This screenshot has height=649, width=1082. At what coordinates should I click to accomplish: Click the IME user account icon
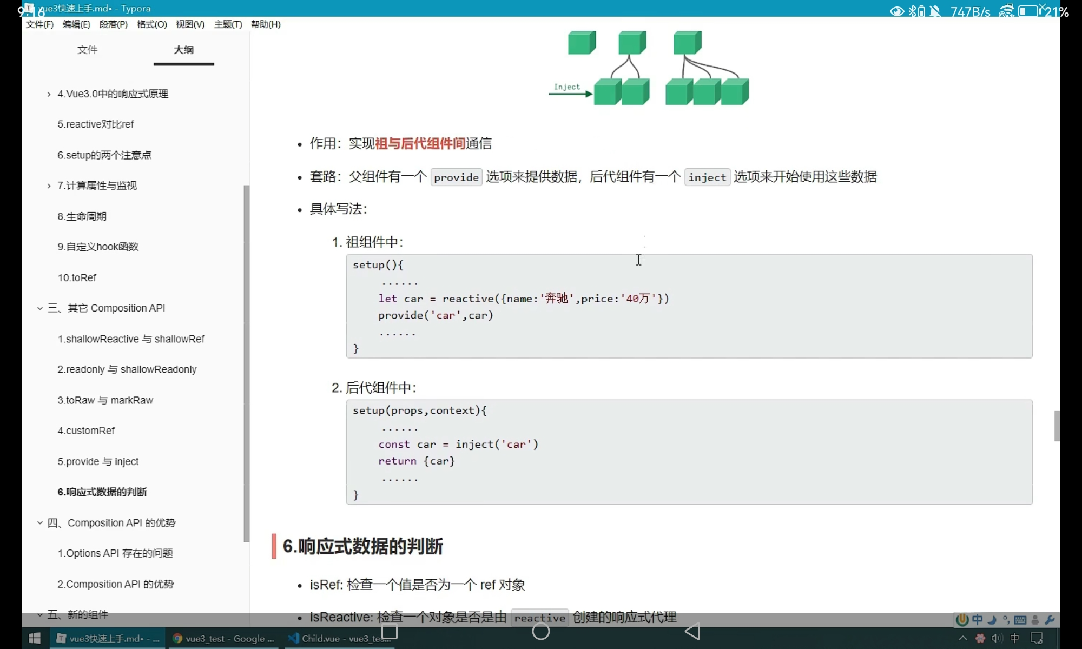1035,620
